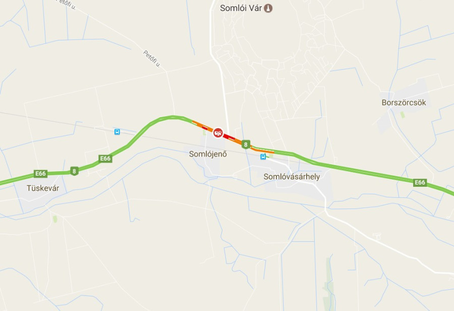Screen dimensions: 454x311
Task: Click the Petőfi u. street label on the diagonal road
Action: pyautogui.click(x=152, y=59)
